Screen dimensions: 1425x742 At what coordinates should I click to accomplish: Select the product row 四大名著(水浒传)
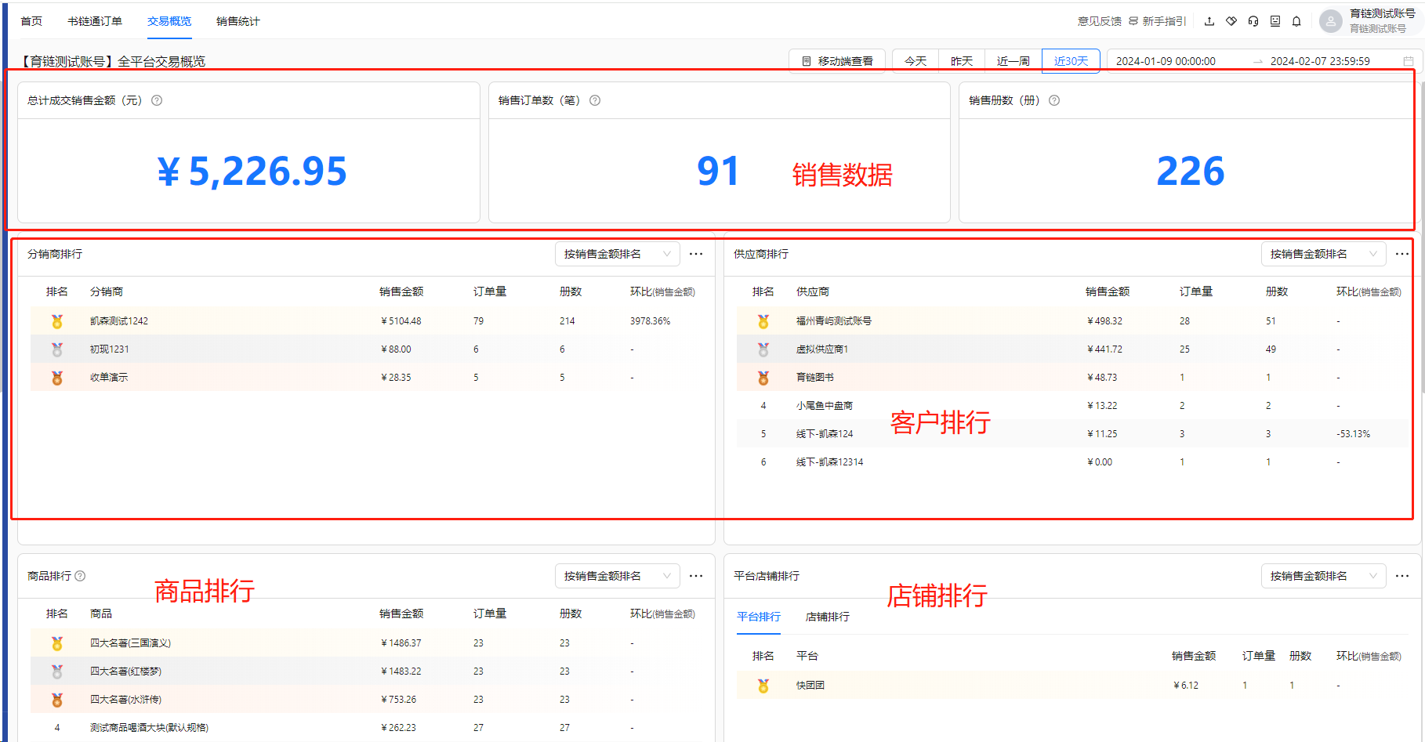point(366,700)
